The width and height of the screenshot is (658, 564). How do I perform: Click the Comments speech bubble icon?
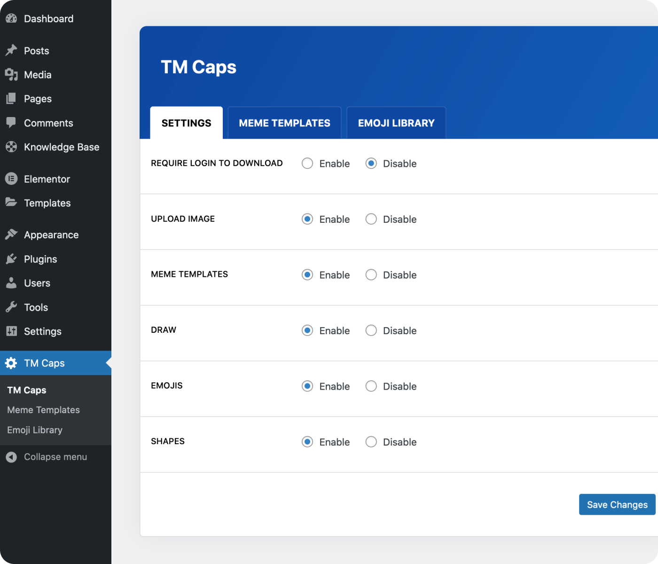pyautogui.click(x=11, y=123)
